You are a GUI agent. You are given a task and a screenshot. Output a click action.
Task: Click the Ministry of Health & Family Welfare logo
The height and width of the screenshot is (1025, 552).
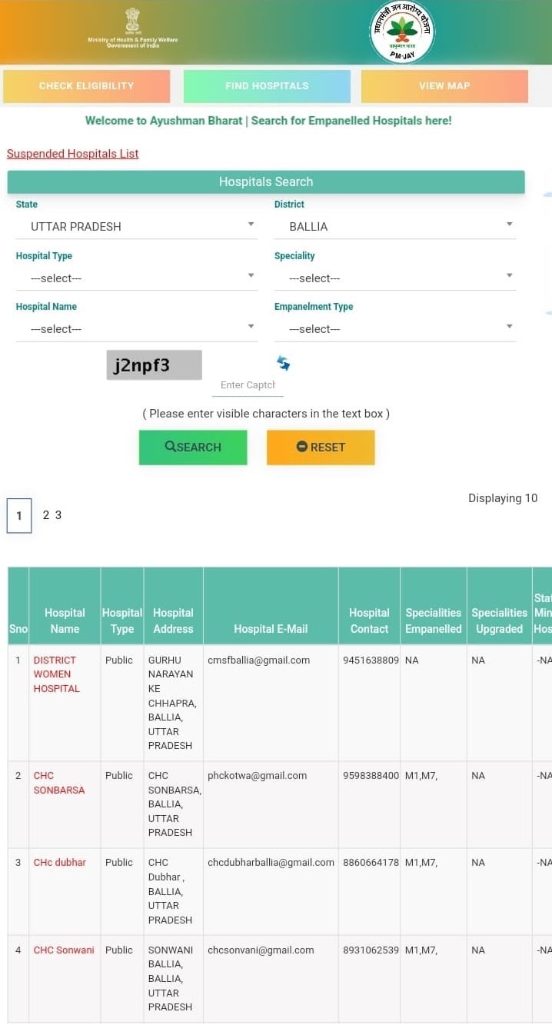coord(132,31)
